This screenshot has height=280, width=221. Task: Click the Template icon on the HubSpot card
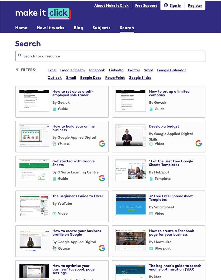pyautogui.click(x=151, y=179)
